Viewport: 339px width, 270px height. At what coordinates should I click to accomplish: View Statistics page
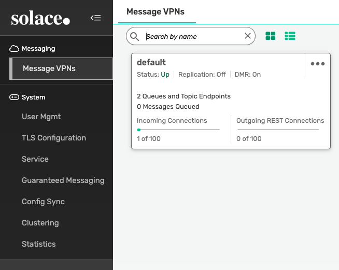pos(38,244)
